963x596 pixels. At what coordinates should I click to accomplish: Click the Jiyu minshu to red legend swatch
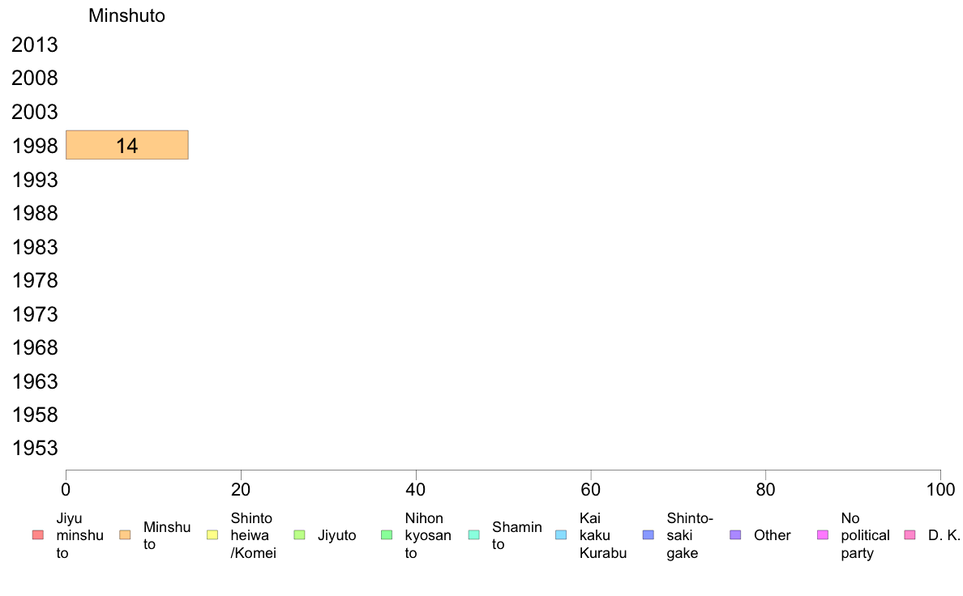(38, 535)
